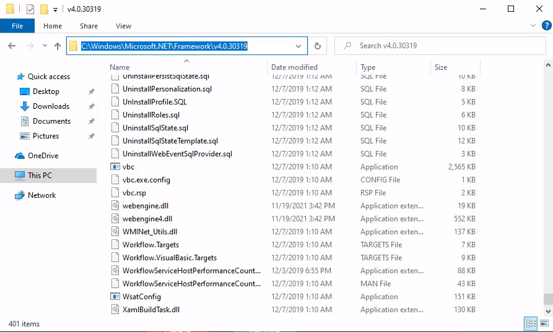Select the WsatConfig application
The image size is (553, 332).
[141, 297]
